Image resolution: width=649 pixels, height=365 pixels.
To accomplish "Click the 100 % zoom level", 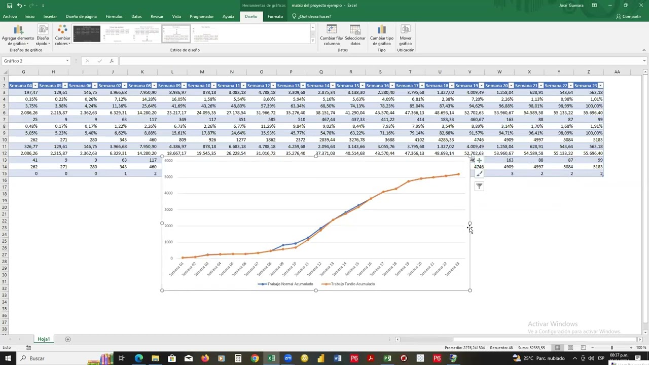I will (x=641, y=348).
